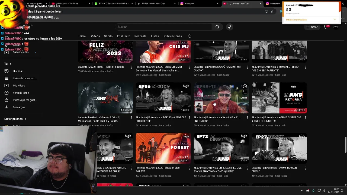The image size is (347, 195).
Task: Open options menu for FOREST show video
Action: (x=189, y=168)
